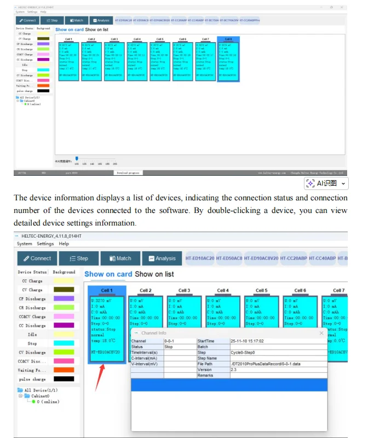Click Analysis button in the small upper screenshot
Screen dimensions: 374x438
[101, 20]
